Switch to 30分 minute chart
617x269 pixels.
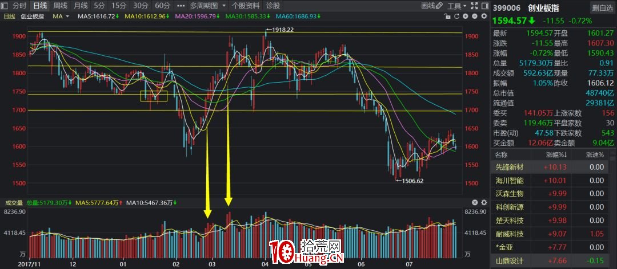click(141, 6)
